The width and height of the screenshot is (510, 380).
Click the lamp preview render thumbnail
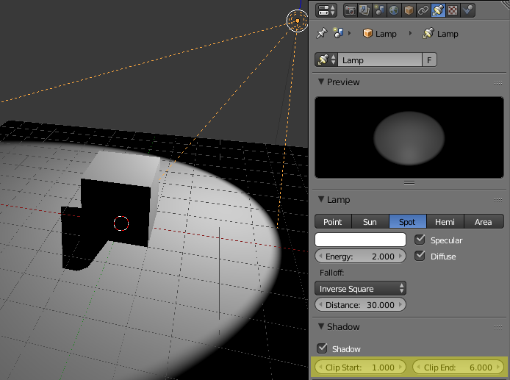tap(409, 137)
